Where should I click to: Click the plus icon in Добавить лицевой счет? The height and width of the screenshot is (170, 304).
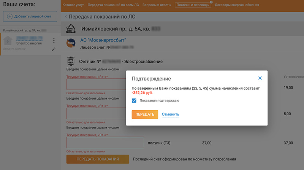coord(10,16)
